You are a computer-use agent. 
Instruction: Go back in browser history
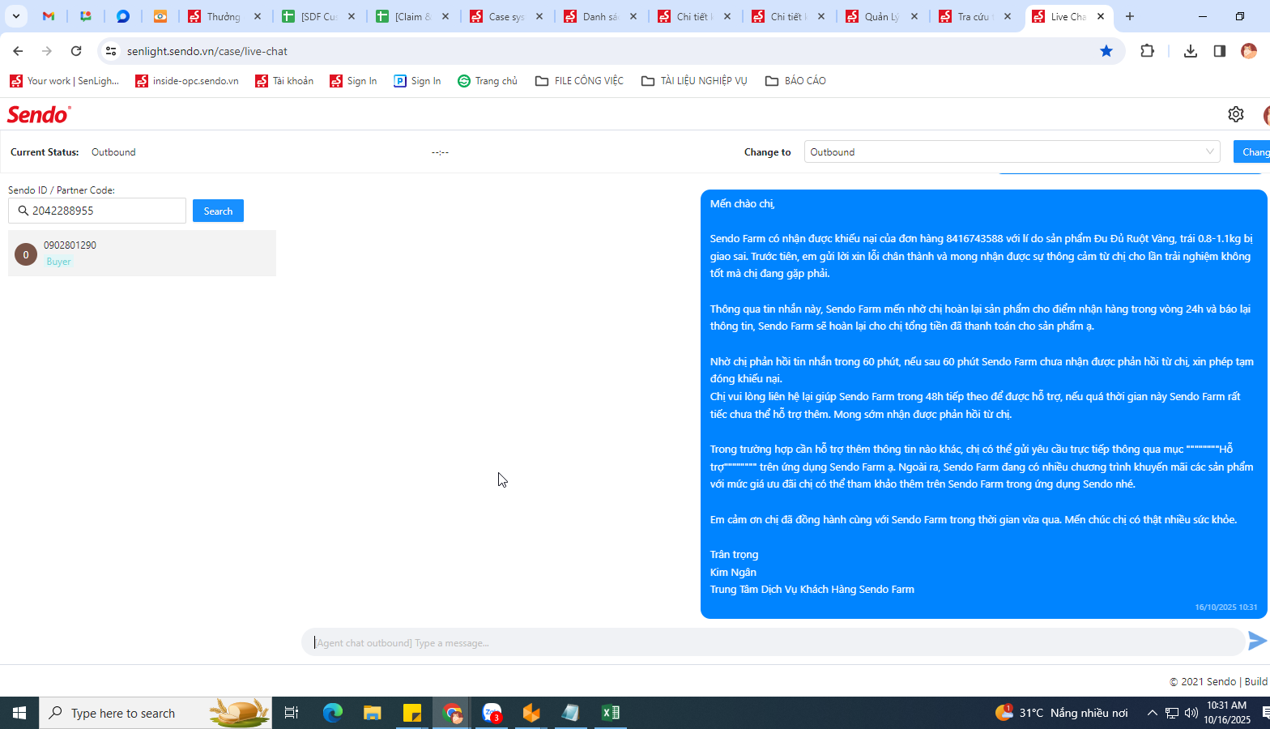click(18, 51)
